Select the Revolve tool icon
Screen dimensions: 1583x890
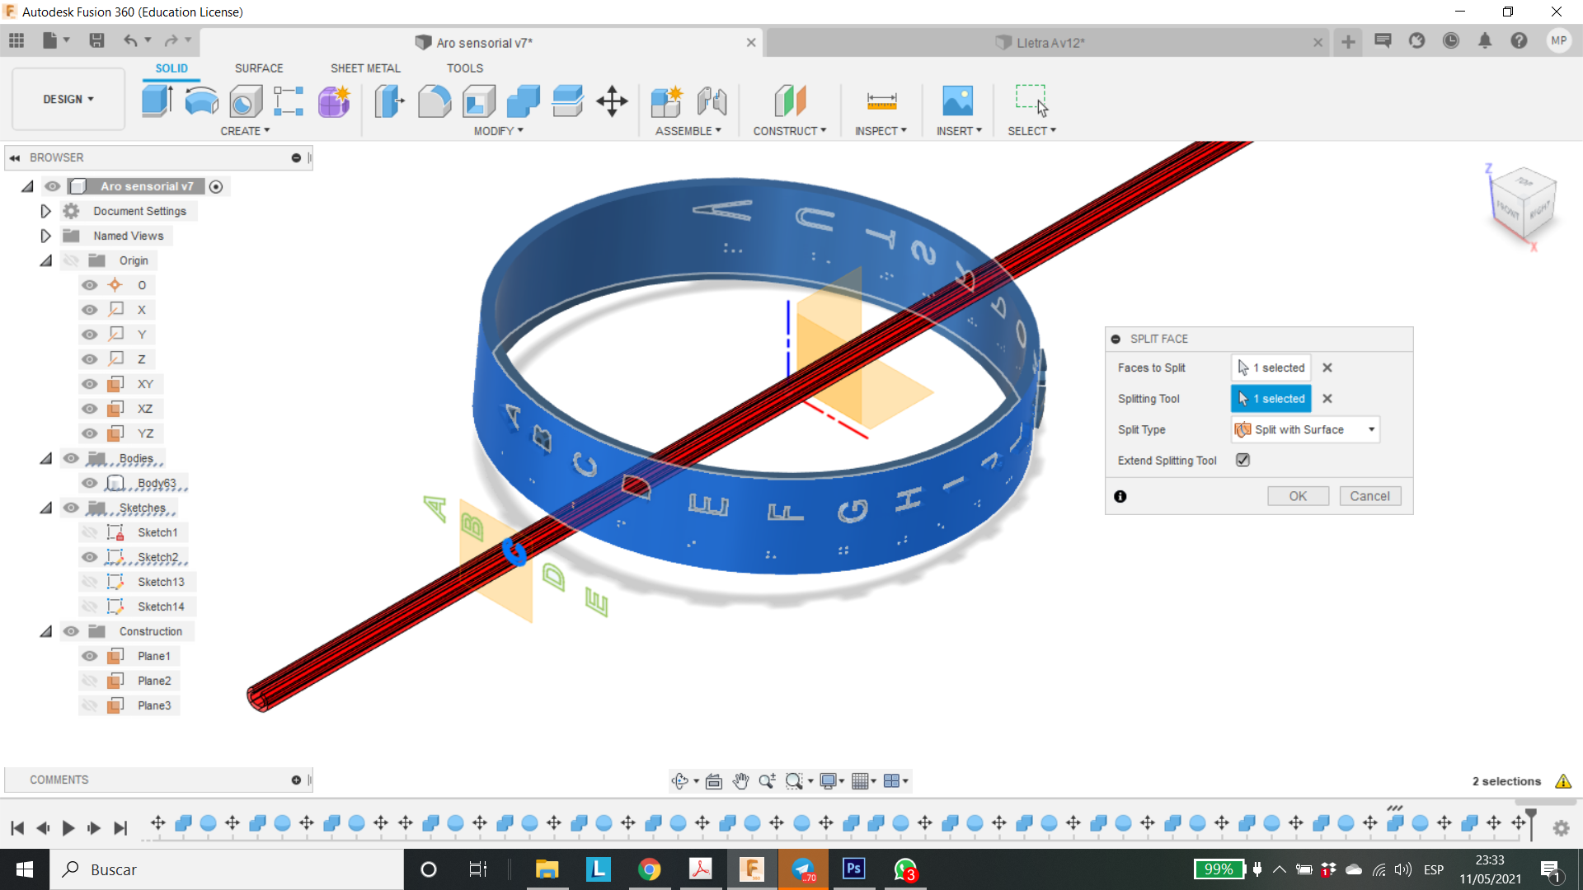201,101
